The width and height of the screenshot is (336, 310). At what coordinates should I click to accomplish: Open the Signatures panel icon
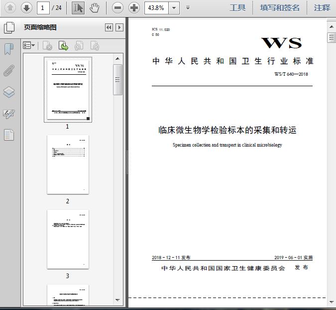(9, 114)
